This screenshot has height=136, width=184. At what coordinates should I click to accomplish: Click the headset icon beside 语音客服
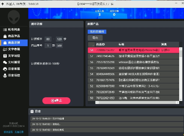[x=5, y=69]
